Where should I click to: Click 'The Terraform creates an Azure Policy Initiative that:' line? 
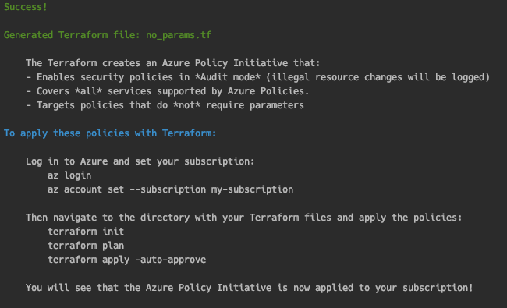click(x=173, y=63)
